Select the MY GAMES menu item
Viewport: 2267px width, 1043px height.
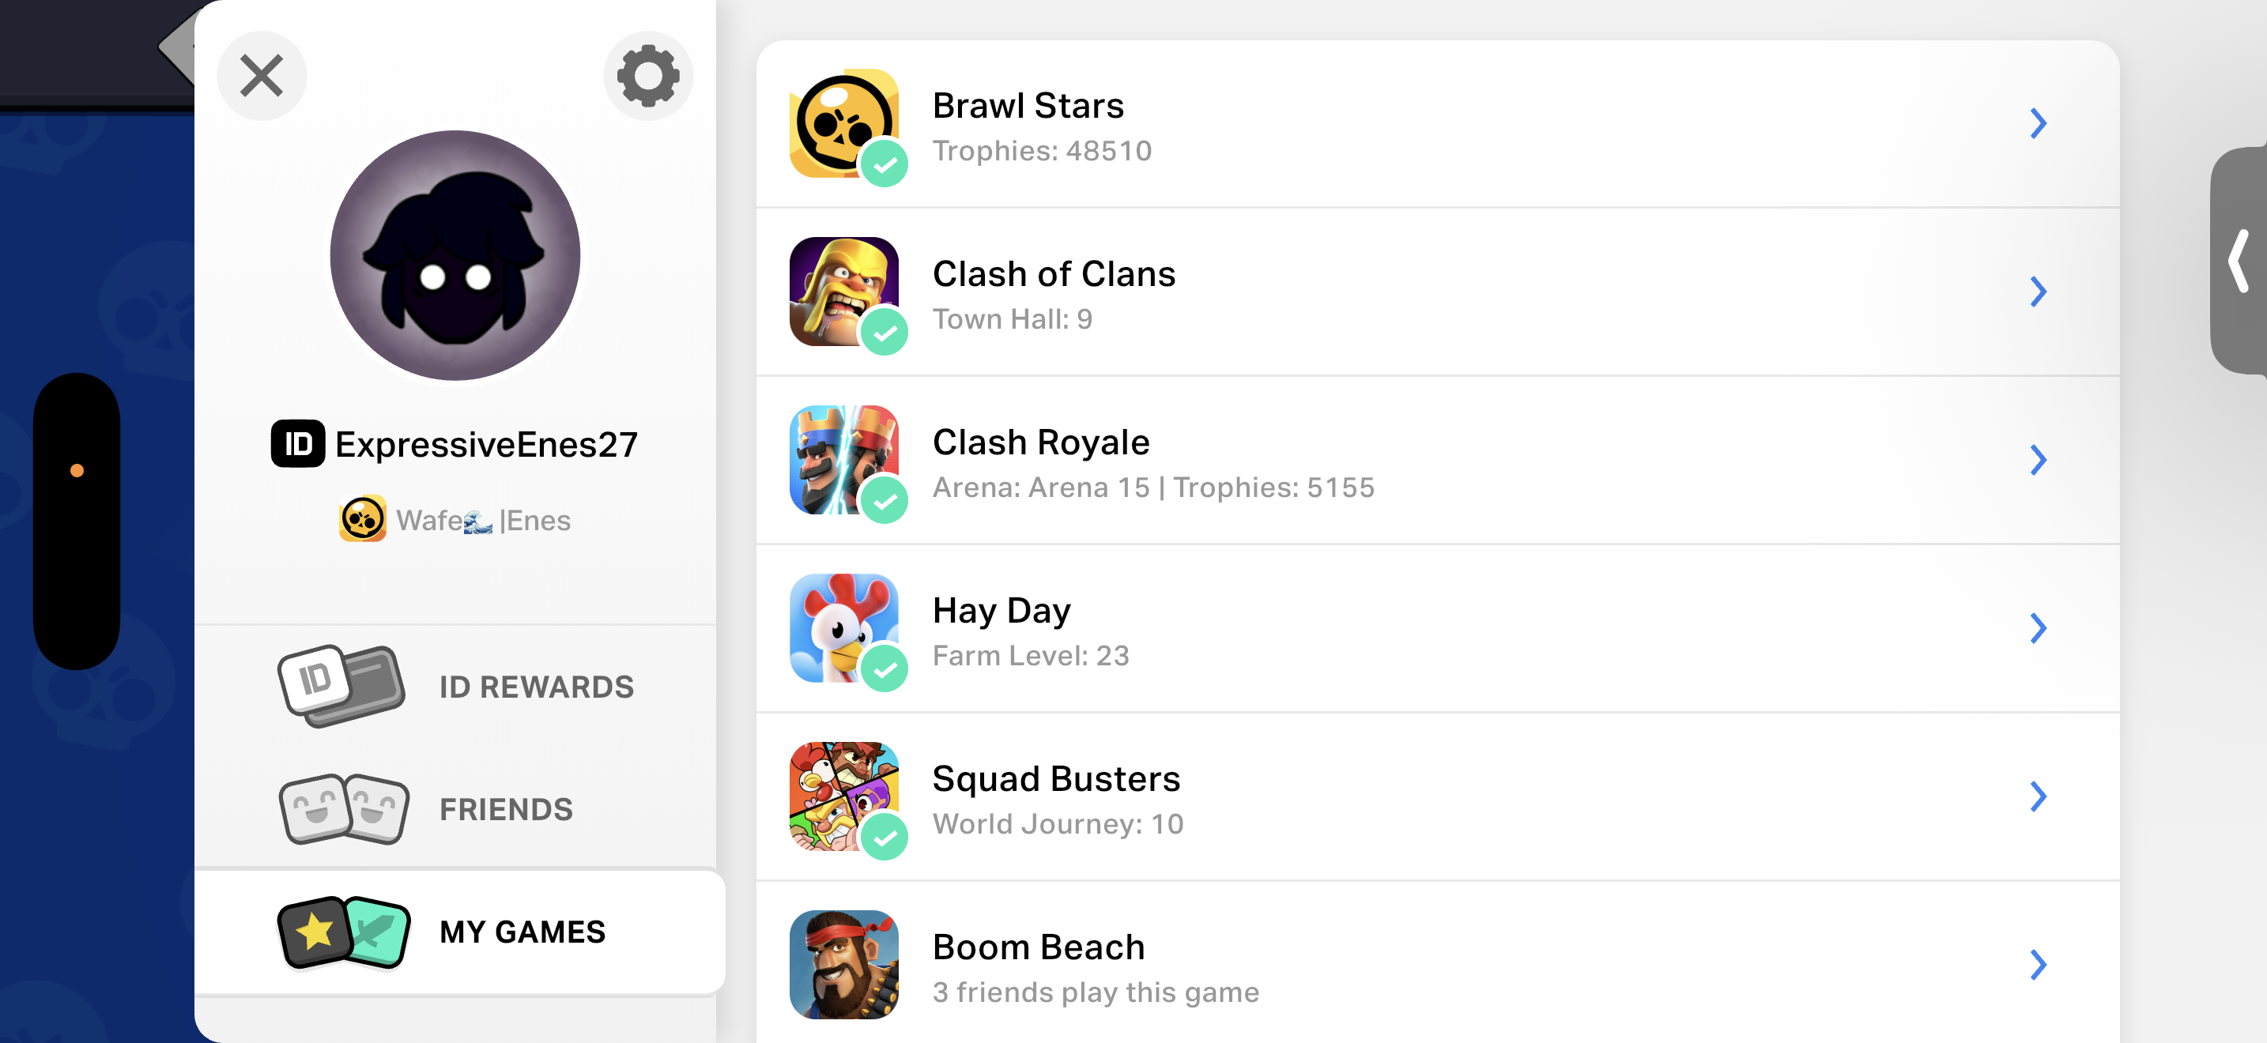coord(459,932)
